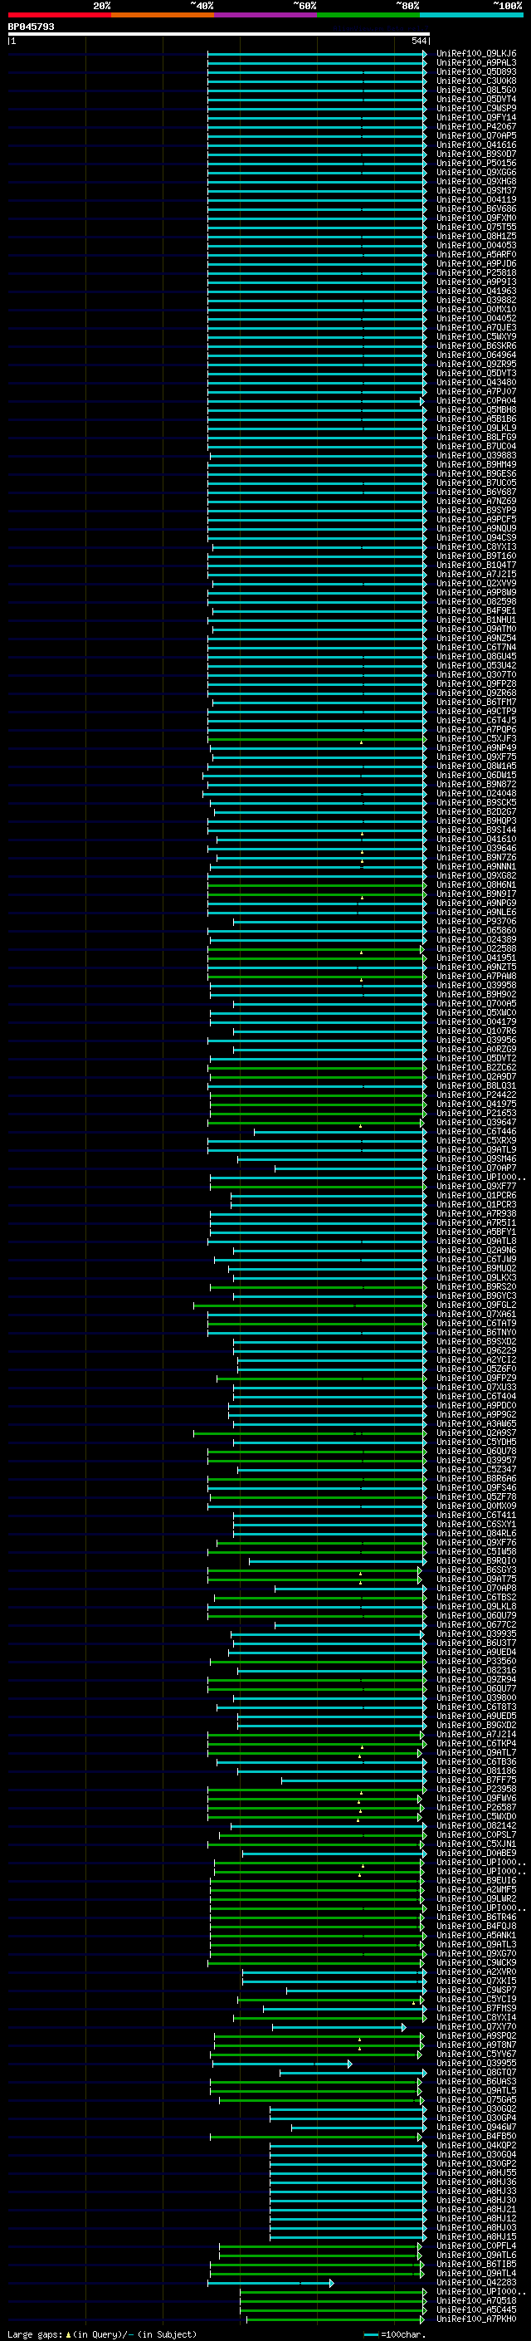The image size is (531, 2341).
Task: Pick hit label UniRef100_A5BFY1
Action: pyautogui.click(x=476, y=1232)
